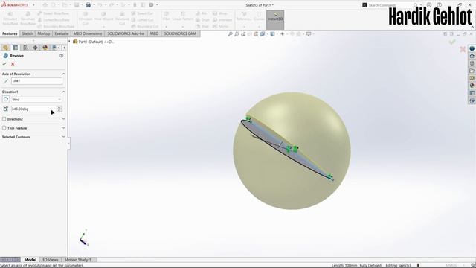
Task: Click the Revolved Boss/Base button
Action: click(28, 19)
